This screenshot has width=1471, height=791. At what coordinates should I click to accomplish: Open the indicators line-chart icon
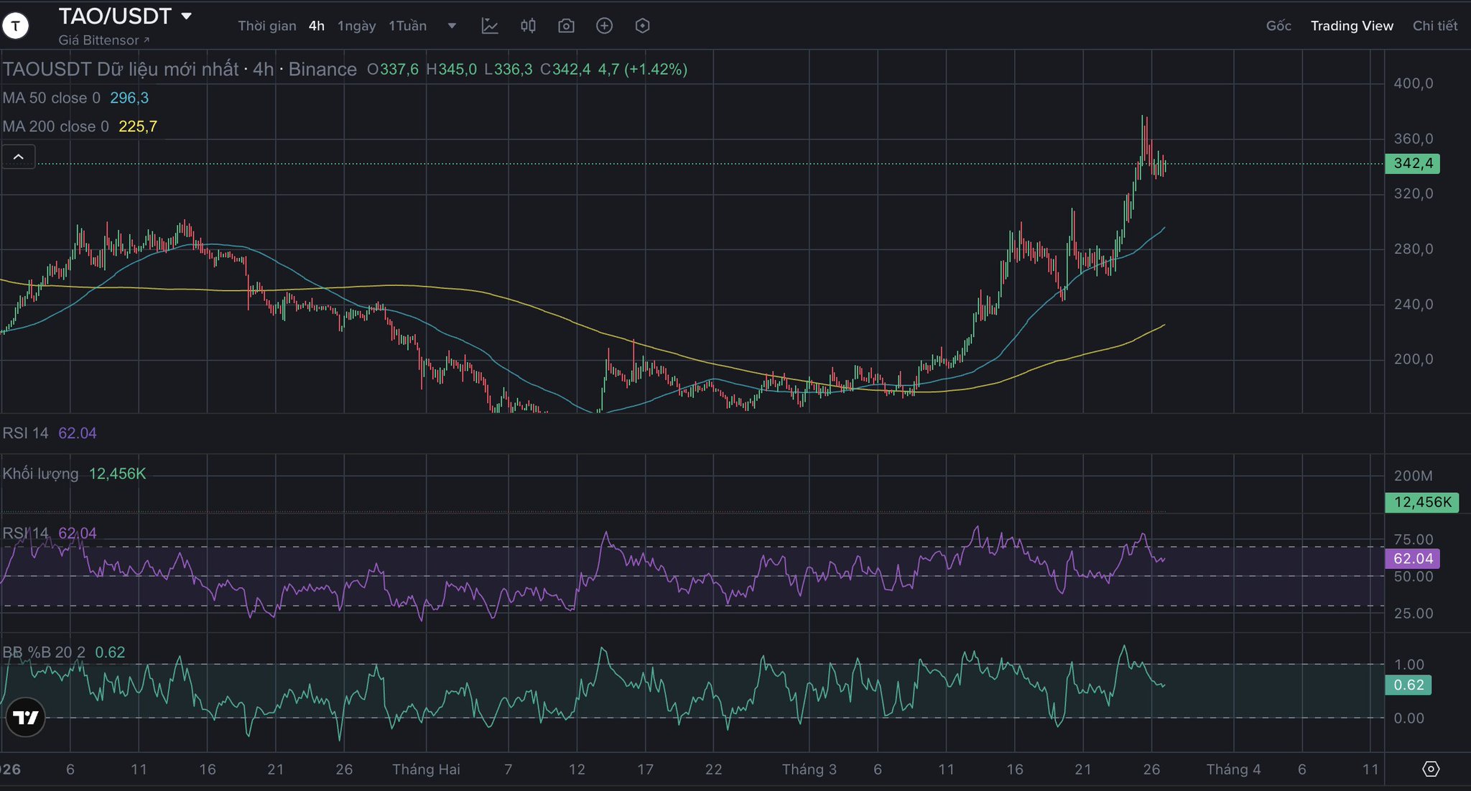(x=490, y=26)
